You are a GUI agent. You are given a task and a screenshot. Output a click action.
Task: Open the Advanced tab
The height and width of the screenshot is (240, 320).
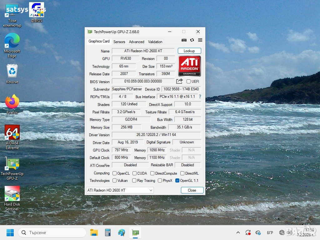pyautogui.click(x=137, y=42)
